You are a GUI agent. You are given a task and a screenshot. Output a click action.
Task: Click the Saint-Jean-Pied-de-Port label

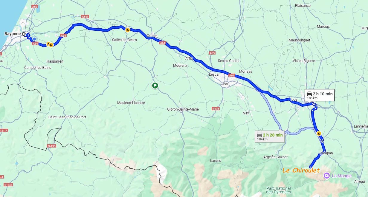(67, 117)
